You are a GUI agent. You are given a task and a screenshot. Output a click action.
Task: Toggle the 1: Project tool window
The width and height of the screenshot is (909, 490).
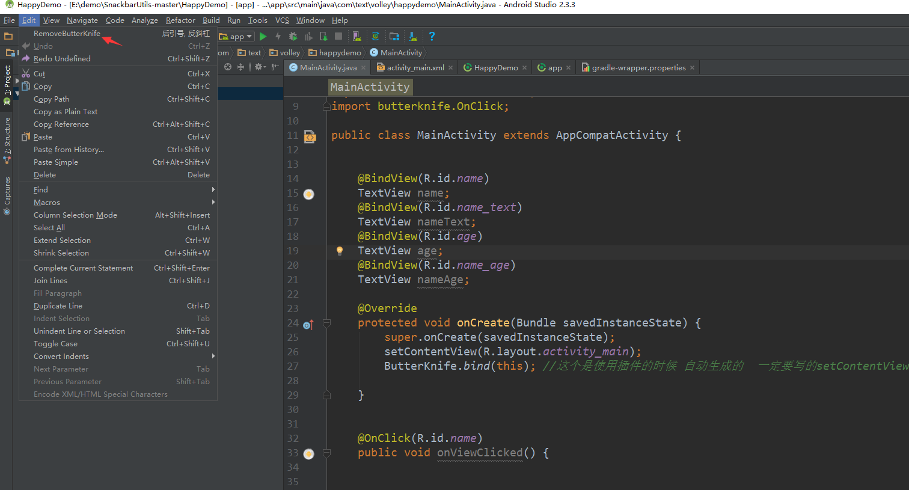tap(7, 84)
